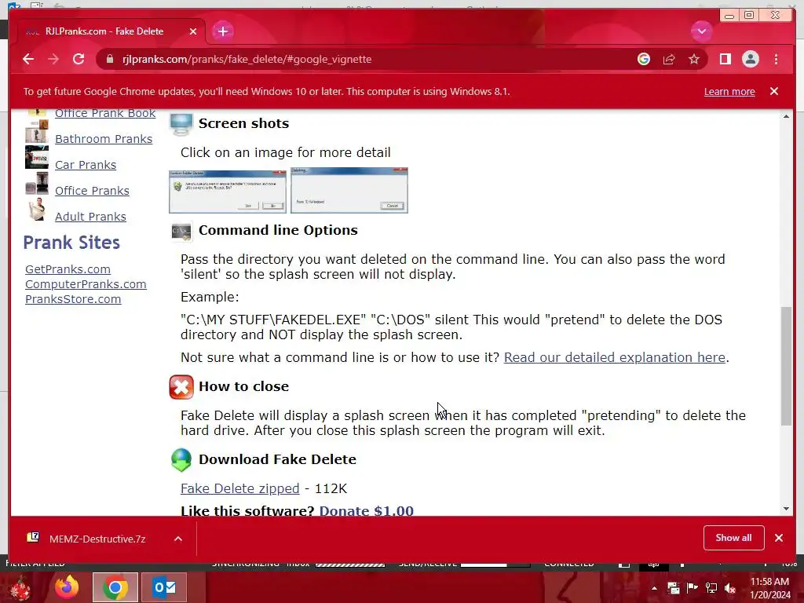Visit GetPranks.com link
This screenshot has width=804, height=603.
point(68,269)
